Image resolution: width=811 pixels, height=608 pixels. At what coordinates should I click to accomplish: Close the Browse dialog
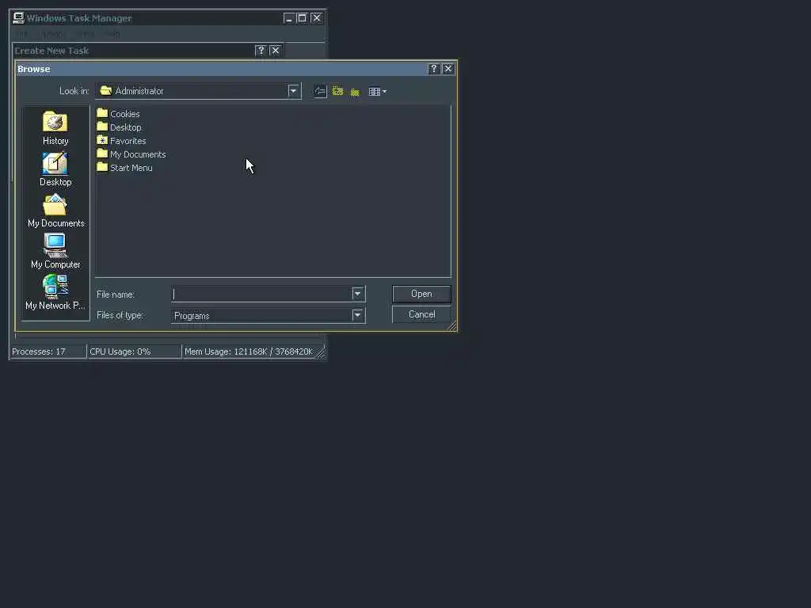pos(448,69)
